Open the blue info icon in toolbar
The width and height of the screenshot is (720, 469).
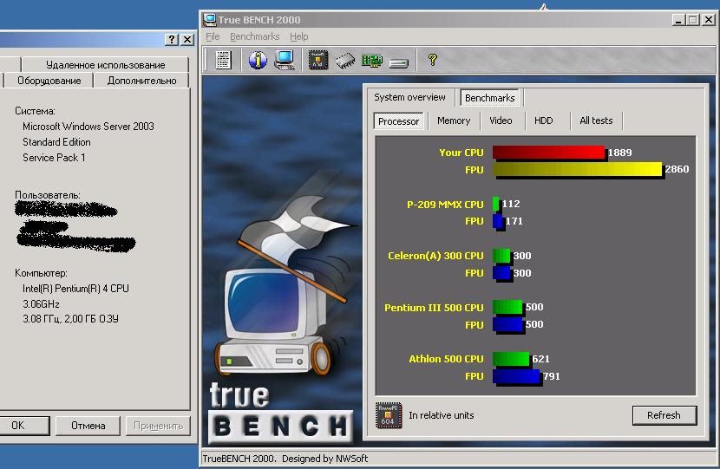click(x=258, y=60)
